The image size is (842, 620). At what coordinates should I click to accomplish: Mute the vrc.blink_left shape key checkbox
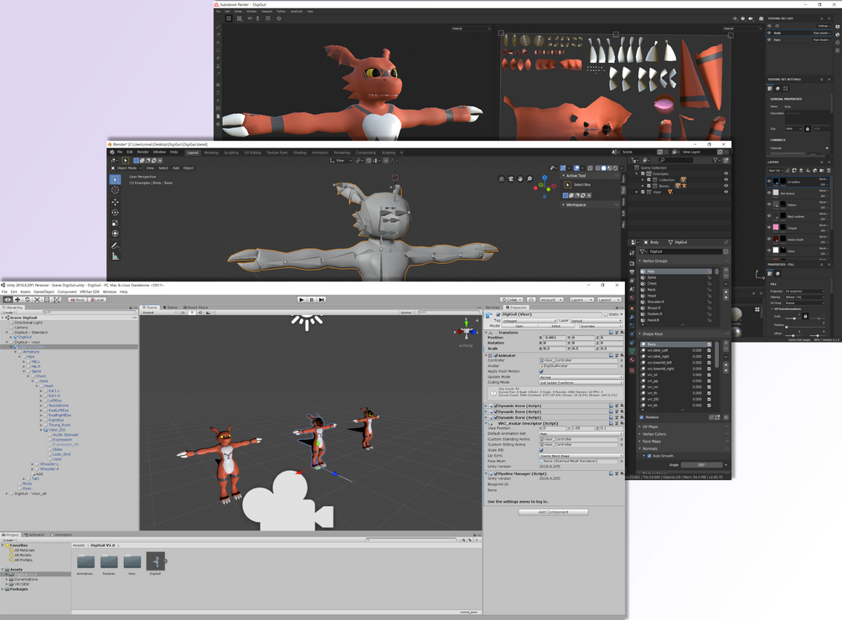[x=709, y=350]
